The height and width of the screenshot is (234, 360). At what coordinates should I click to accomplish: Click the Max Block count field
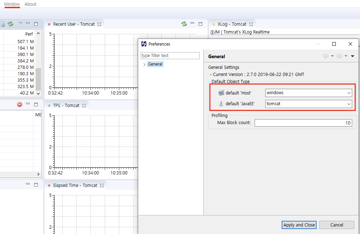pyautogui.click(x=303, y=123)
